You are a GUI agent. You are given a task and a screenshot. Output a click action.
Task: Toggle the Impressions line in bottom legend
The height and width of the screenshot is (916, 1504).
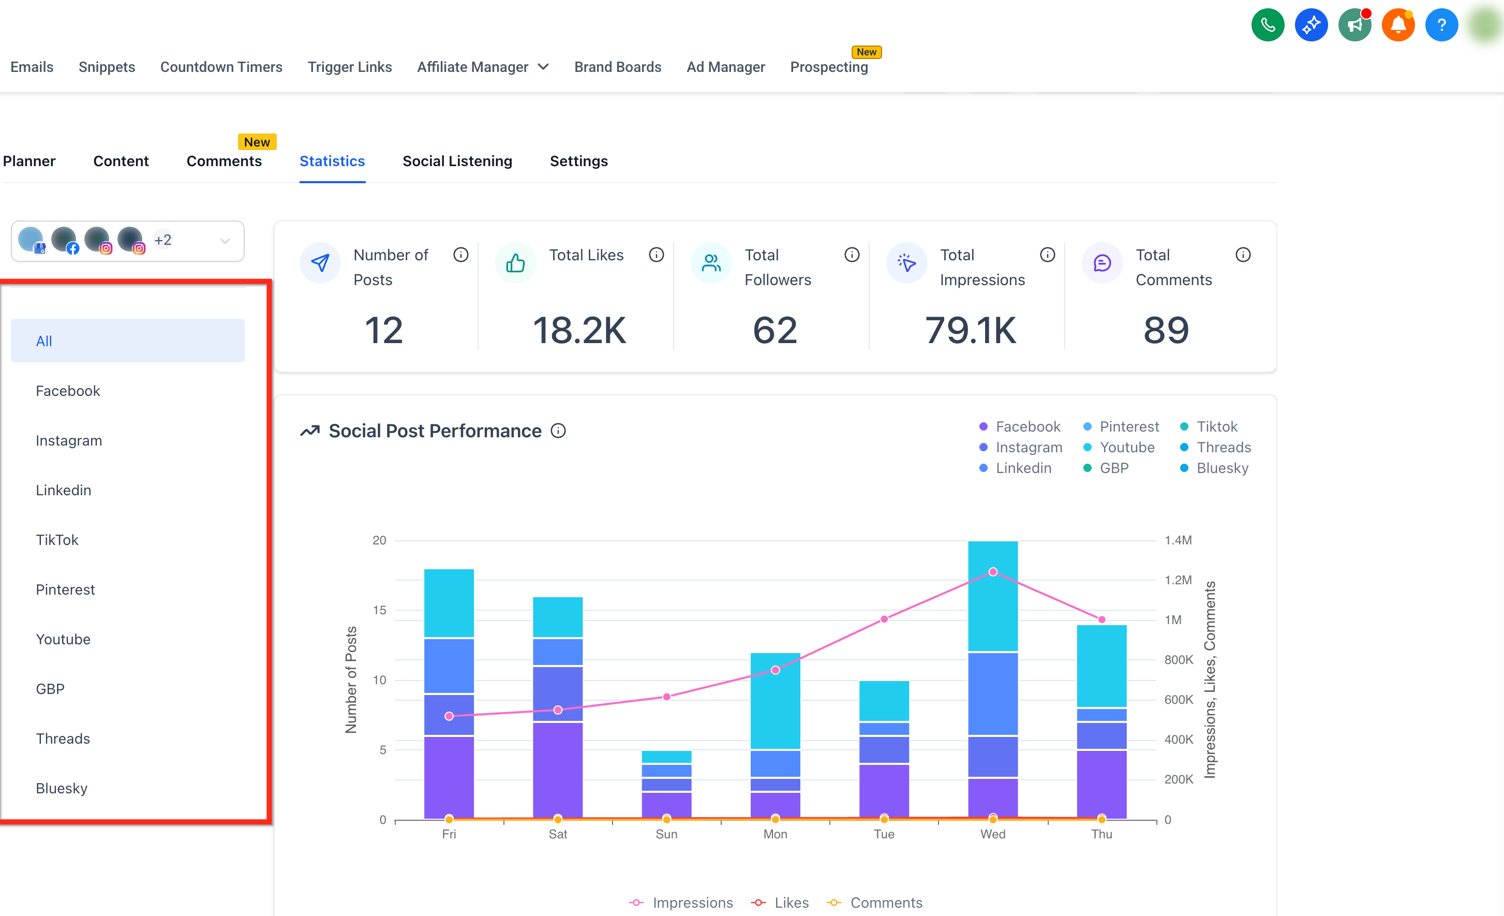tap(680, 903)
